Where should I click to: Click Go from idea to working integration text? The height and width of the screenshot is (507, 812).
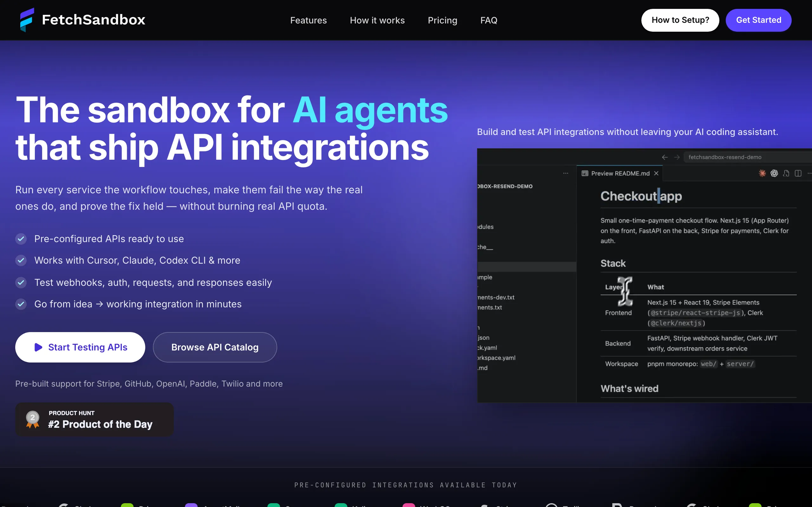click(138, 304)
